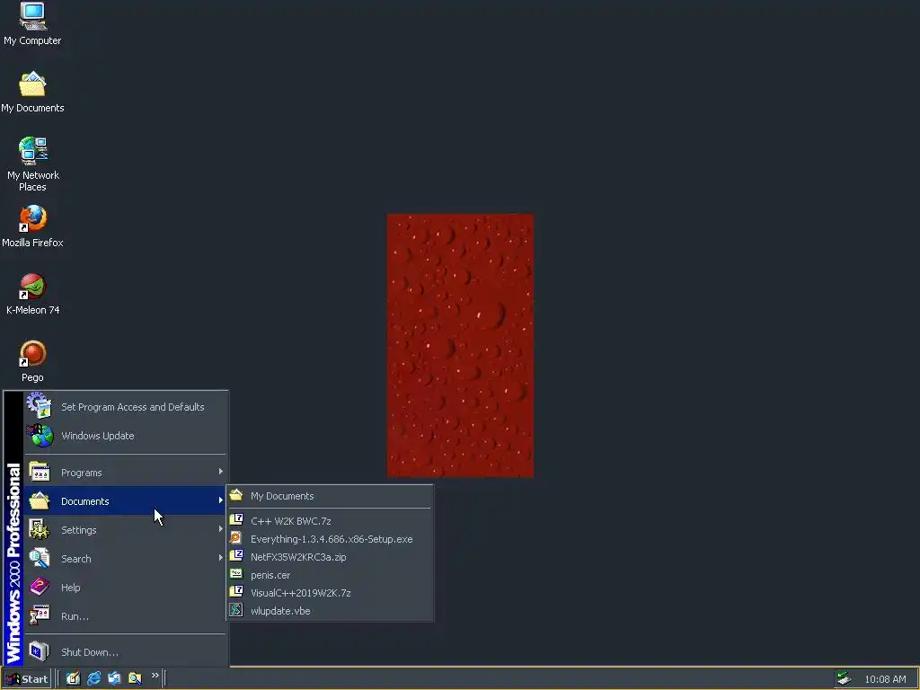
Task: Expand the Settings submenu arrow
Action: click(220, 529)
